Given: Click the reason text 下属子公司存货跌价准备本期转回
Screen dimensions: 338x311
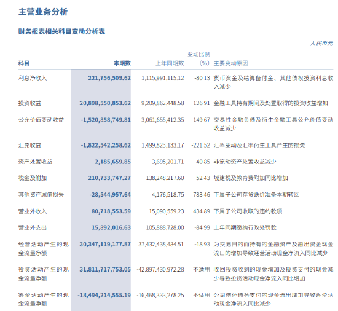Looking at the screenshot, I should pyautogui.click(x=256, y=195).
